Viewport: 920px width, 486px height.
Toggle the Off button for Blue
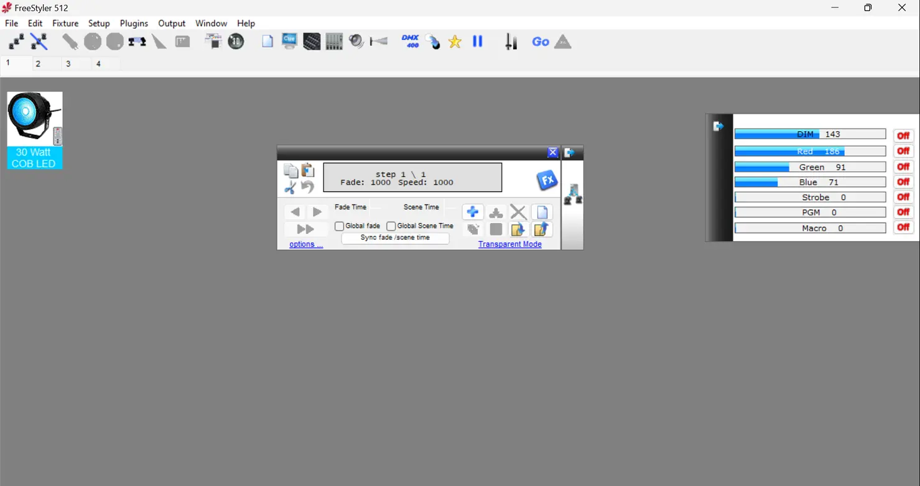[x=903, y=181]
